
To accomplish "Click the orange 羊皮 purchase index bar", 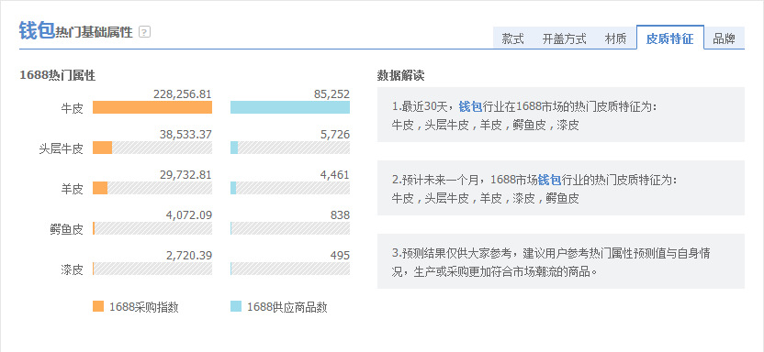I will tap(100, 188).
